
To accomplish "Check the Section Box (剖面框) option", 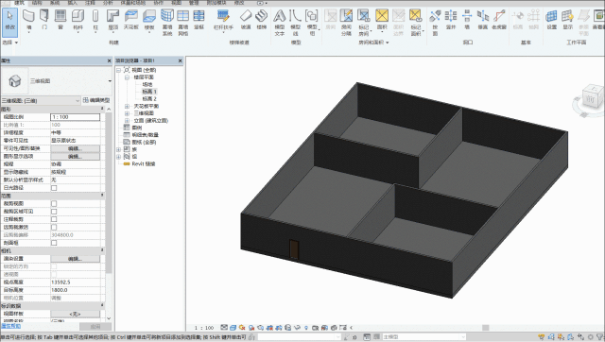I will pyautogui.click(x=54, y=243).
